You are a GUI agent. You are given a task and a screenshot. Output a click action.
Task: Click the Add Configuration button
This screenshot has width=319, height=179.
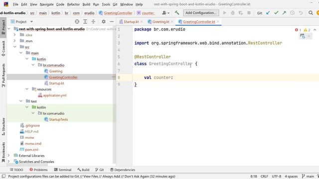coord(201,13)
